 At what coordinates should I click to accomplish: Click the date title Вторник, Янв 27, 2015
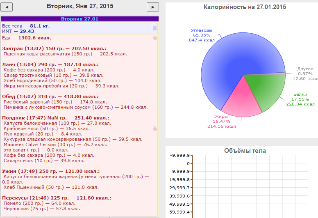click(x=80, y=6)
